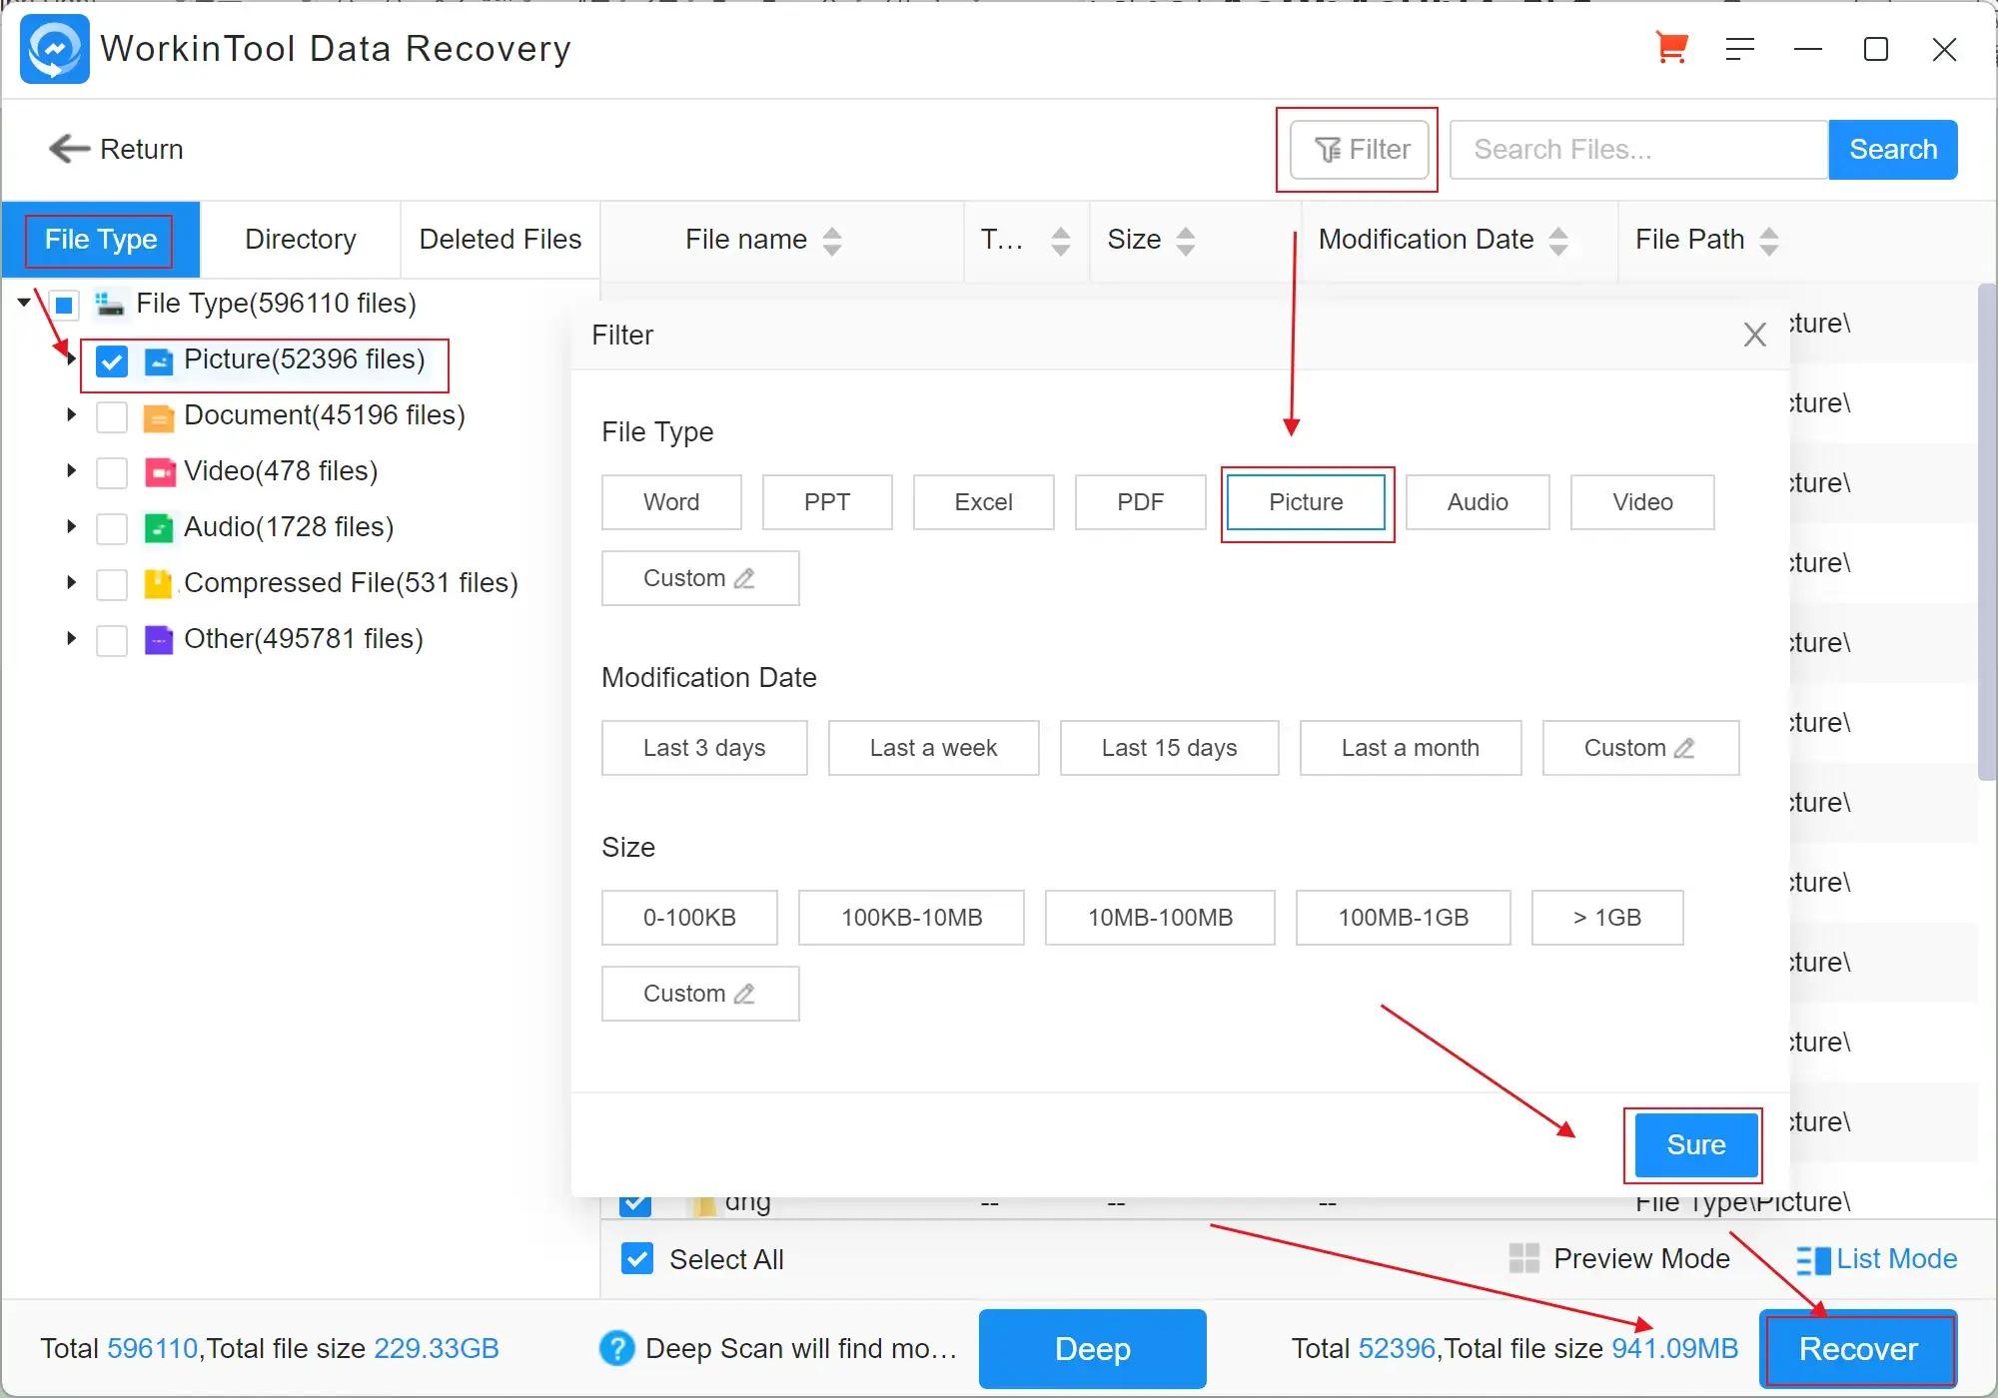Viewport: 1998px width, 1398px height.
Task: Expand the Other tree node
Action: [71, 638]
